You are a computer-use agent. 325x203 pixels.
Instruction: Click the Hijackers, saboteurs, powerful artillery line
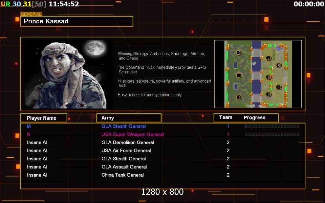[165, 83]
